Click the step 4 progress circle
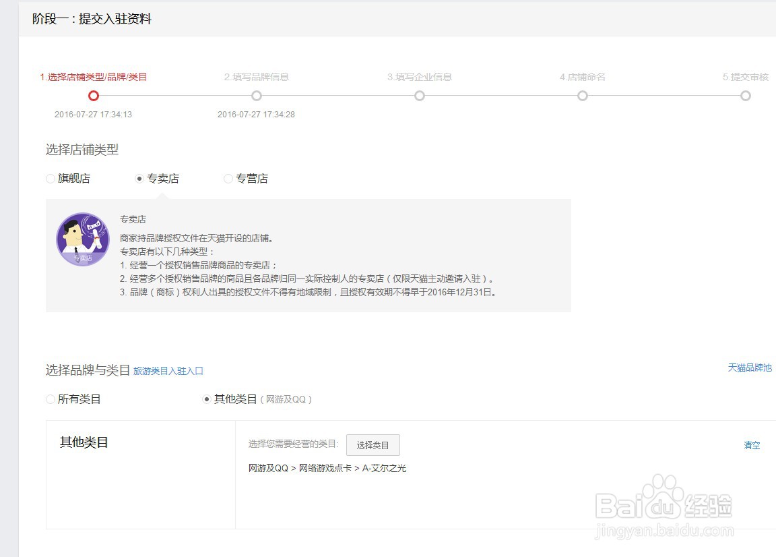Screen dimensions: 776x557 click(583, 96)
